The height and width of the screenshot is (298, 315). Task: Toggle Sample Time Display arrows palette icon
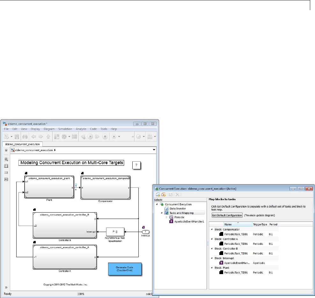pos(6,173)
